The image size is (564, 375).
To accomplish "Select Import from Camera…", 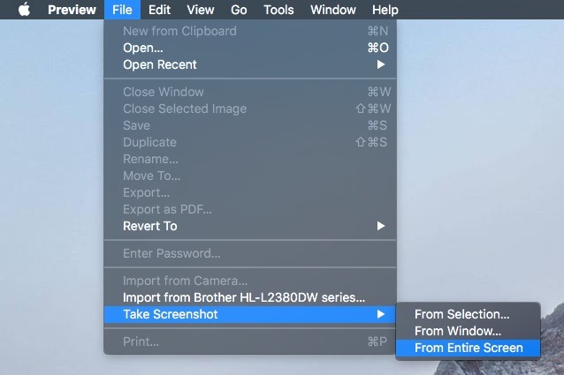I will [x=250, y=281].
